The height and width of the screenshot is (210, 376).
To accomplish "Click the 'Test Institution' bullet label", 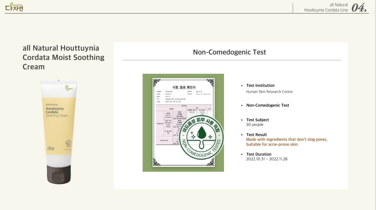I will 260,86.
